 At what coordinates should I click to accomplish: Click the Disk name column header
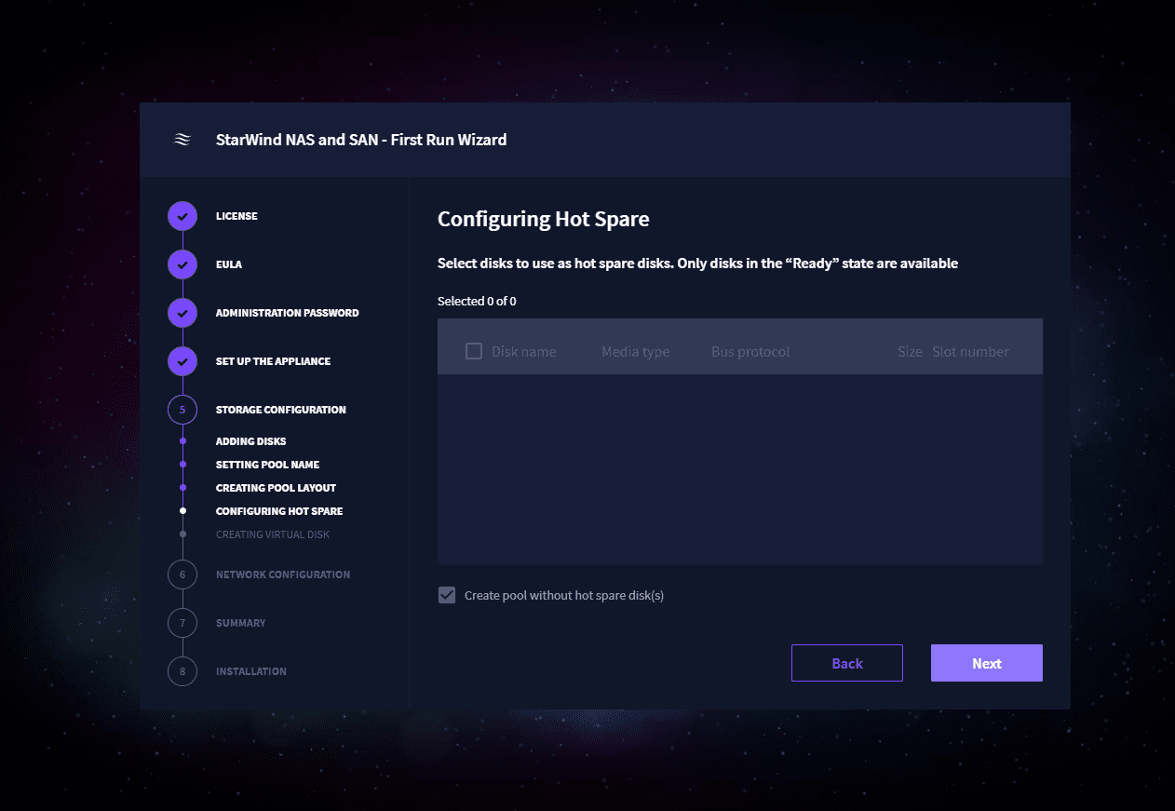click(524, 351)
